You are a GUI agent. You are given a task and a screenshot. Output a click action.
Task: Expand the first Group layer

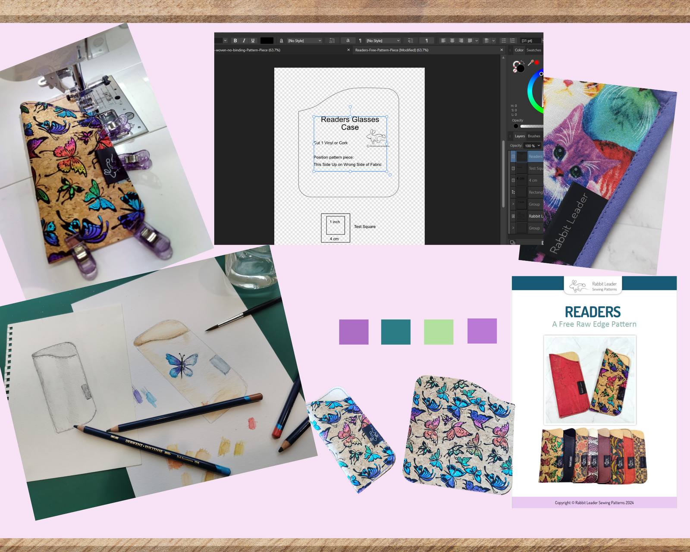point(513,204)
